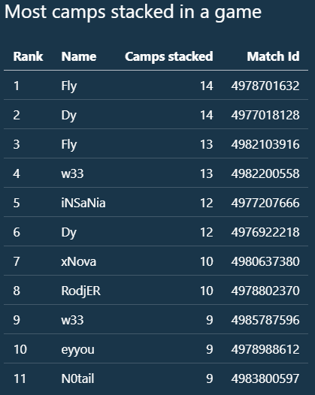Select player eyyou in rank 10
315x395 pixels.
click(x=78, y=350)
